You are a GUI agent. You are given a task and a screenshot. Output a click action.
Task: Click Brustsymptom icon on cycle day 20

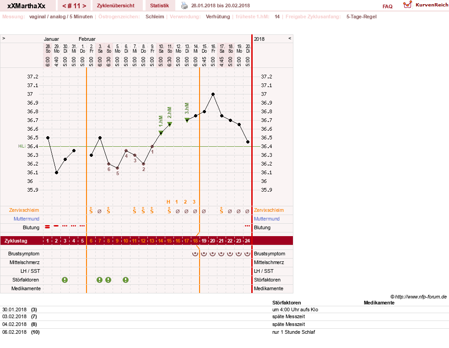click(x=212, y=254)
